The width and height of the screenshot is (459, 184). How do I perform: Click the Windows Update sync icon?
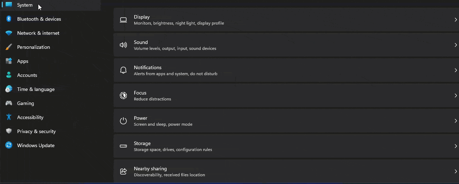coord(9,145)
